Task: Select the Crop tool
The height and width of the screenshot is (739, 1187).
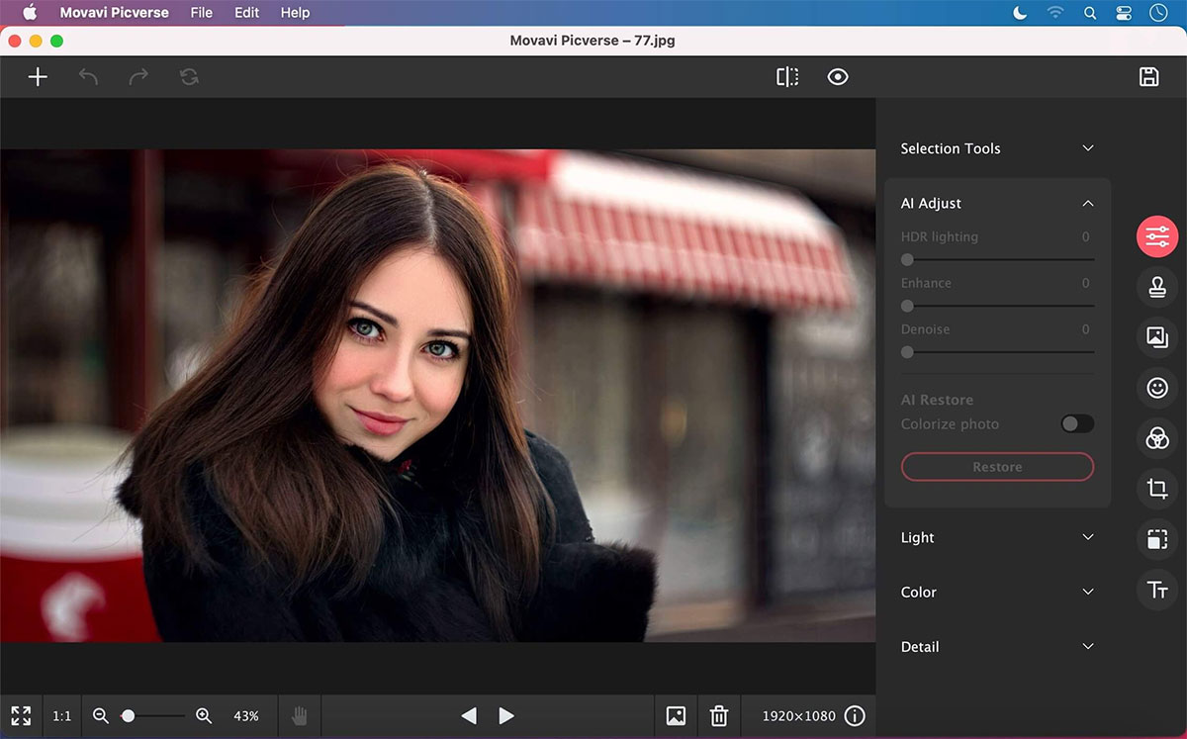Action: 1157,488
